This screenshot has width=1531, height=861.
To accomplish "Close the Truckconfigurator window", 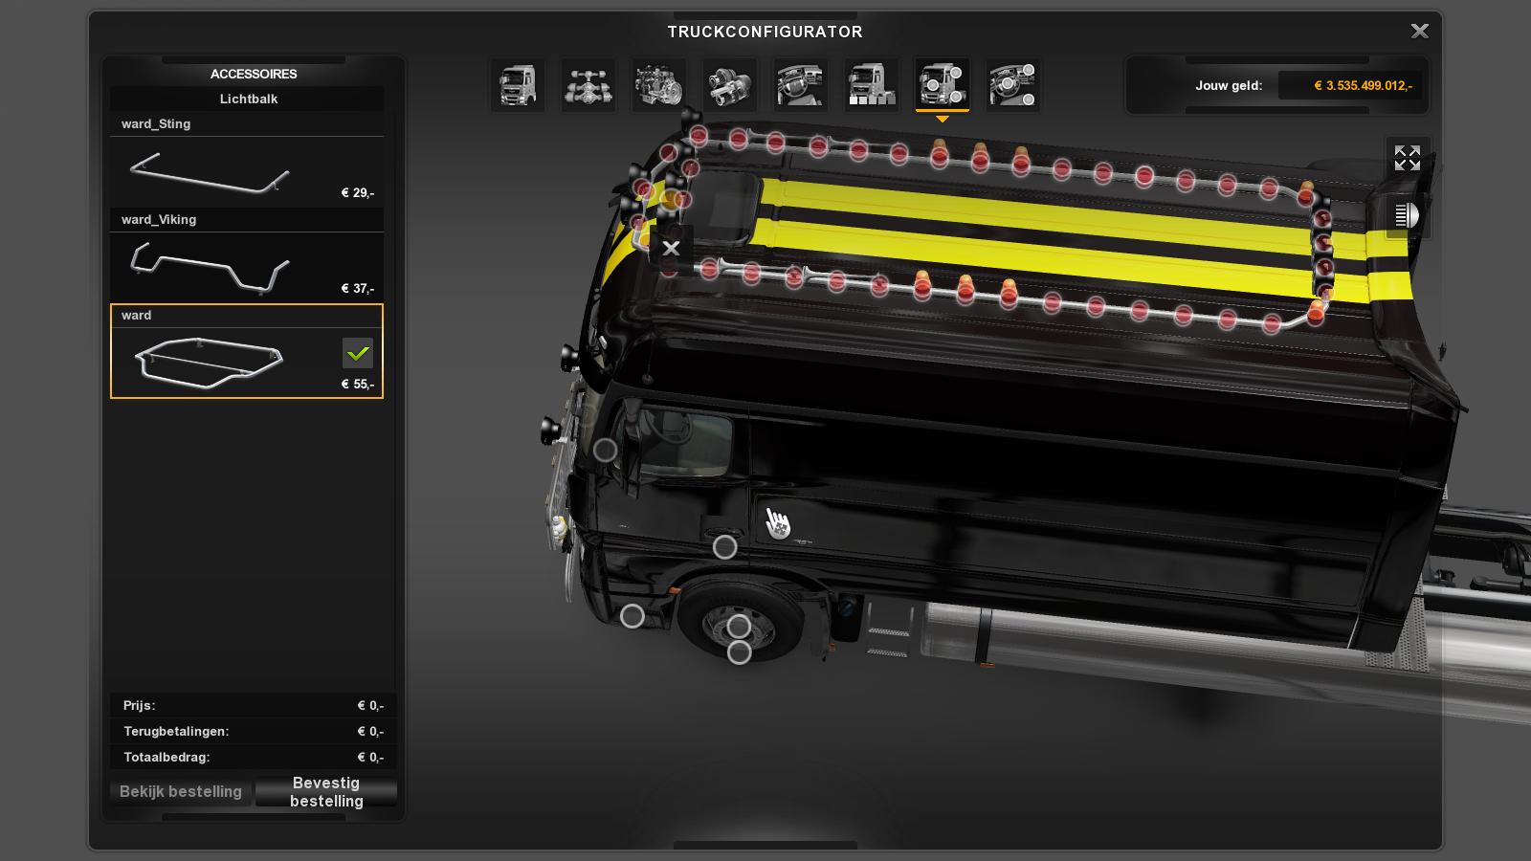I will pyautogui.click(x=1419, y=32).
